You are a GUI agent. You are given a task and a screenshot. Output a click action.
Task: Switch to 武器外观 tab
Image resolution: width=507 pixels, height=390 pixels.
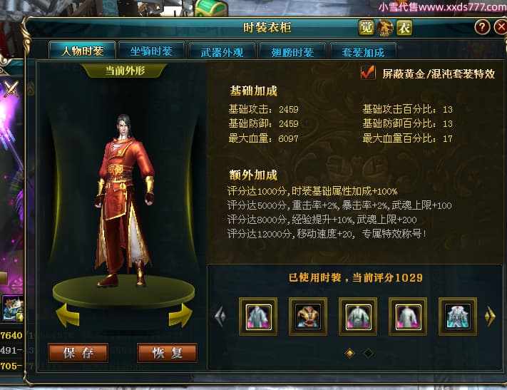[x=222, y=52]
